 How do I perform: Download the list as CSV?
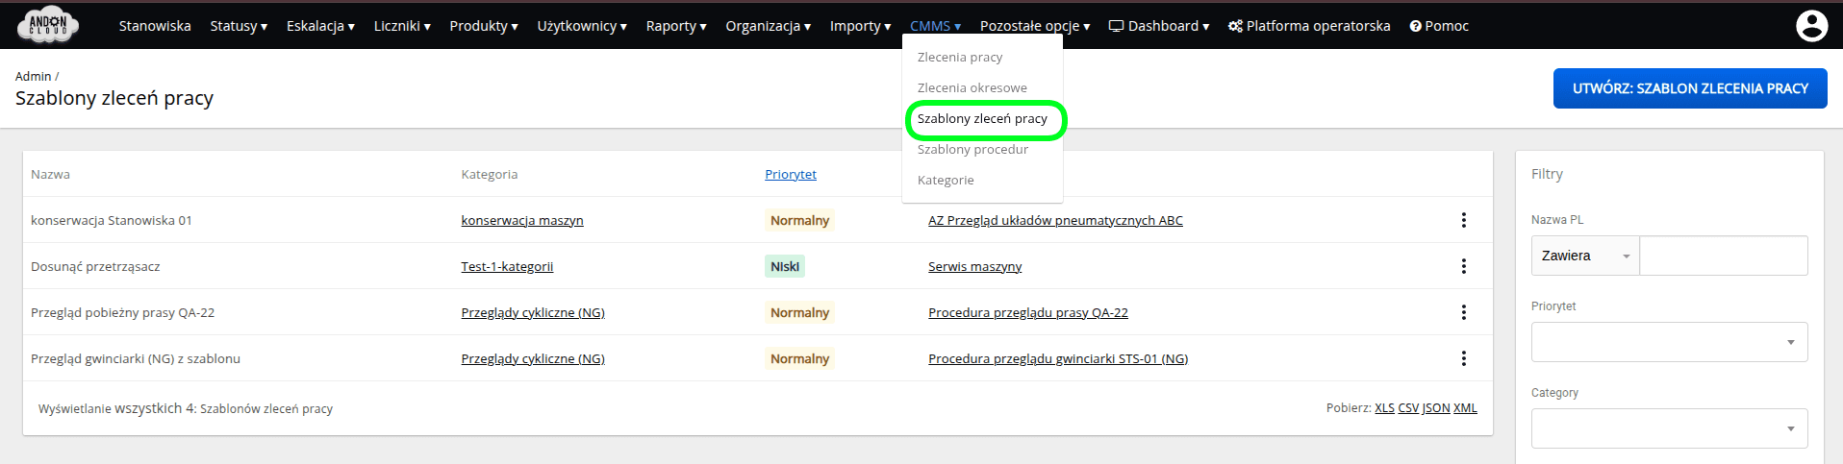1407,408
